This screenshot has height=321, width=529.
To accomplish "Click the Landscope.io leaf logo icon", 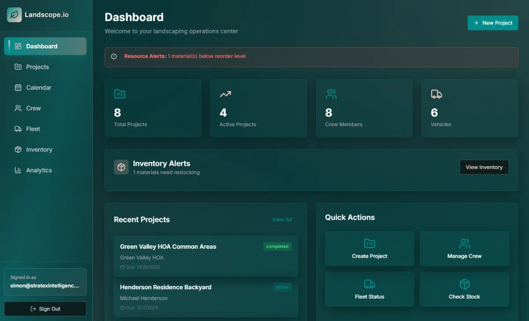I will tap(14, 15).
